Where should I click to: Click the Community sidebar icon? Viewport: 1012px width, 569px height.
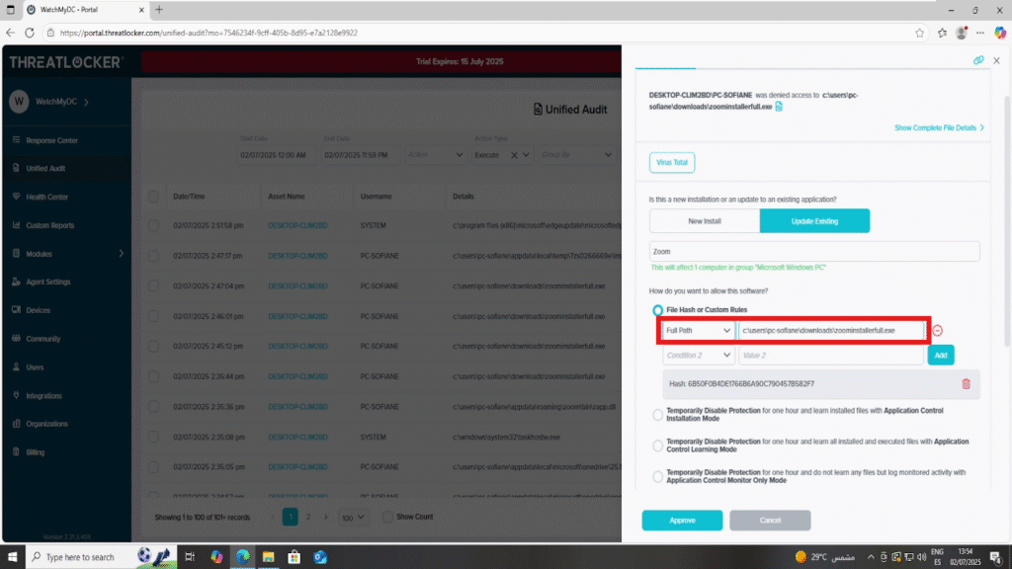point(16,338)
